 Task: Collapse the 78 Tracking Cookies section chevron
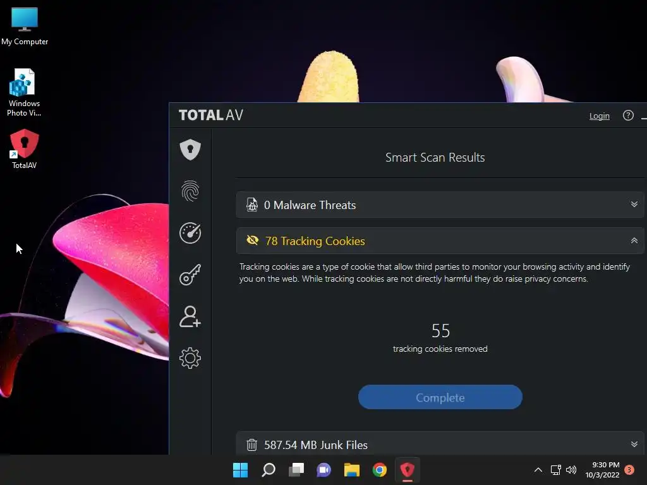634,241
